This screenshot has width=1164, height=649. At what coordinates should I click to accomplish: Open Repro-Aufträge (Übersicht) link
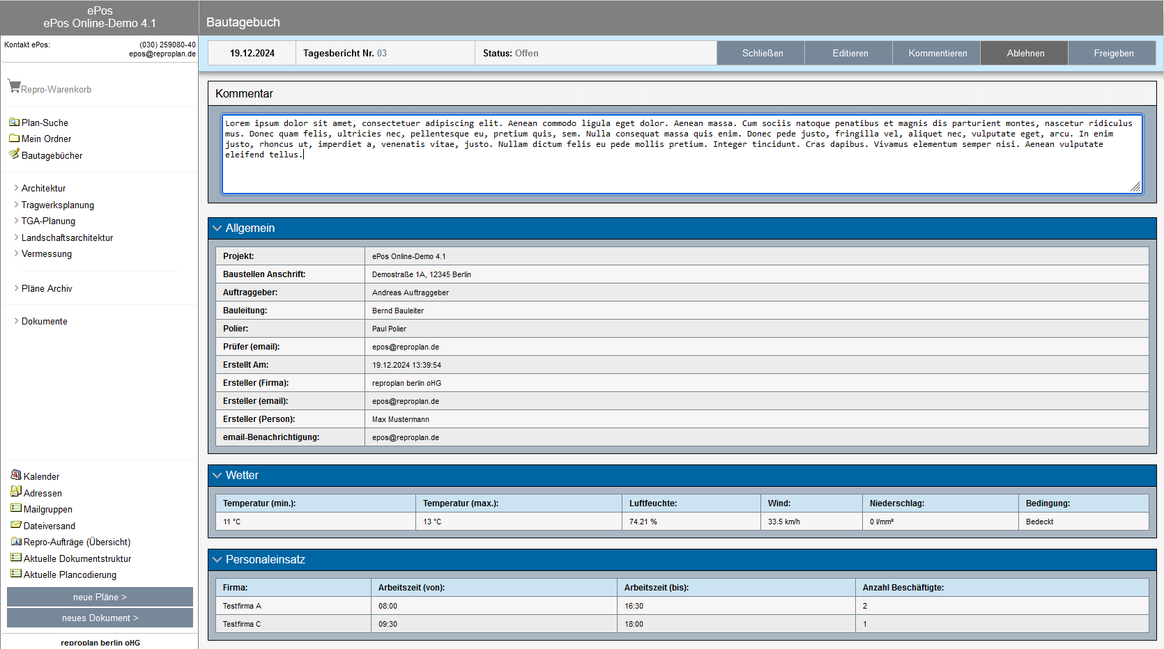click(x=77, y=542)
